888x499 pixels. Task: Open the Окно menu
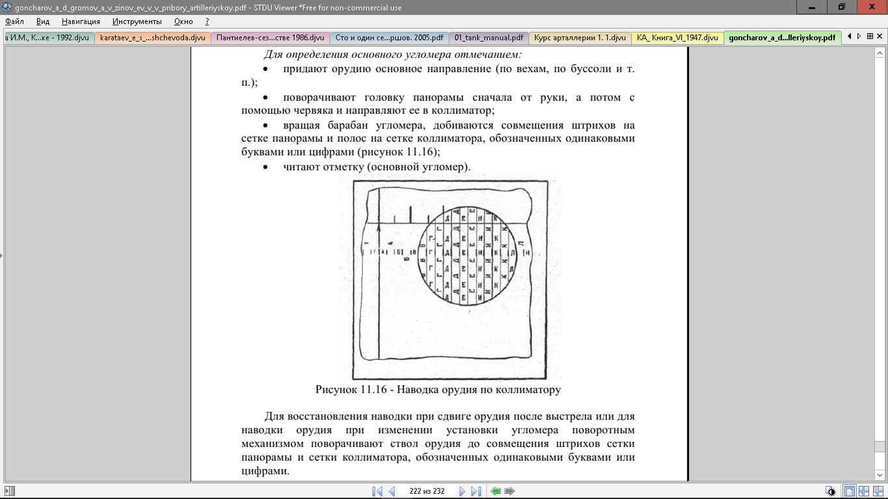[x=183, y=21]
